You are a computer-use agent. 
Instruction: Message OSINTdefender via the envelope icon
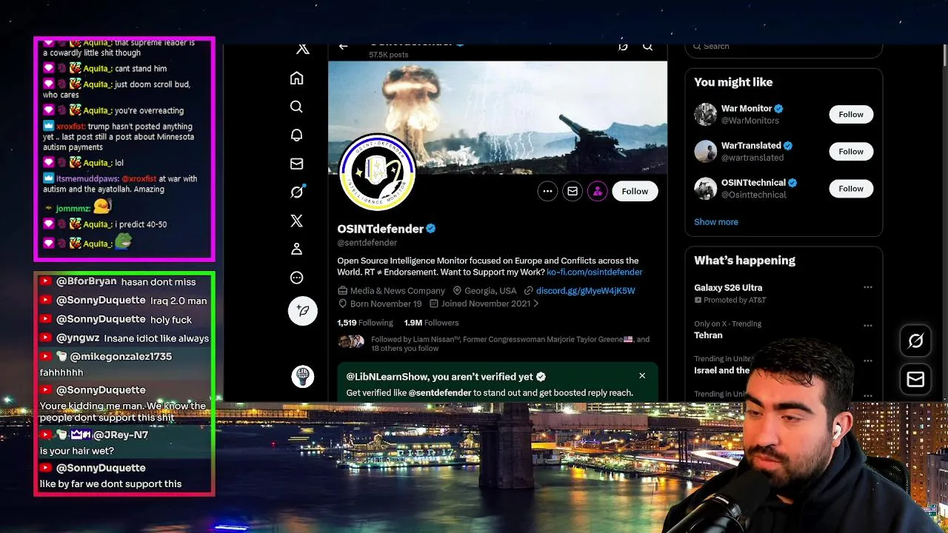[x=573, y=191]
